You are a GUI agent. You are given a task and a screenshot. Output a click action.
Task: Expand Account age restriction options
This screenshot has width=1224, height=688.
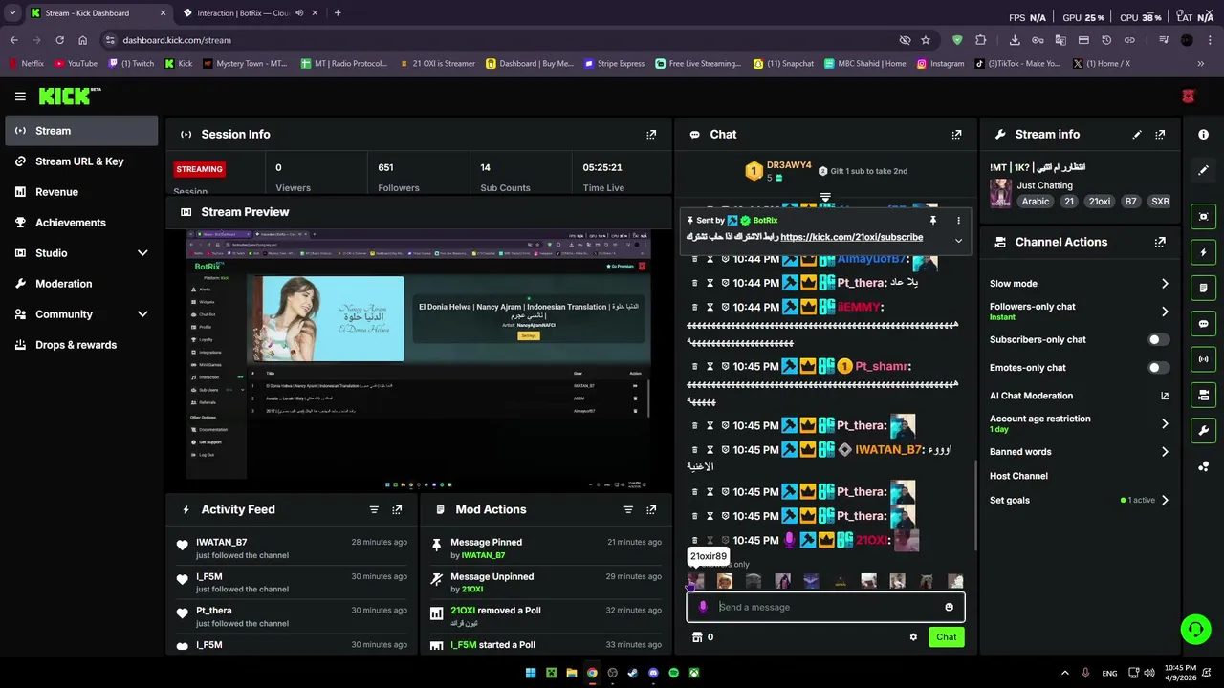[x=1165, y=423]
